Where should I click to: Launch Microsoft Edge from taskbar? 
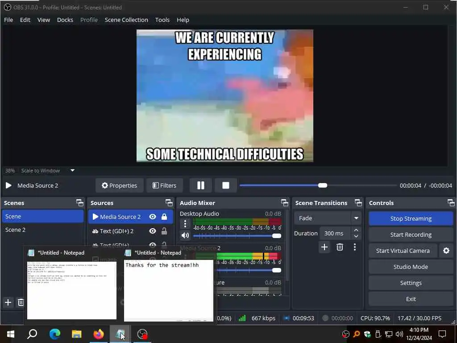pos(54,334)
